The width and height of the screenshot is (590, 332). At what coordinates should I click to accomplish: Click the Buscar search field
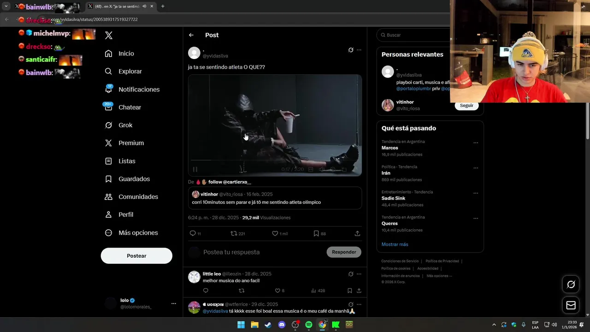[x=415, y=35]
